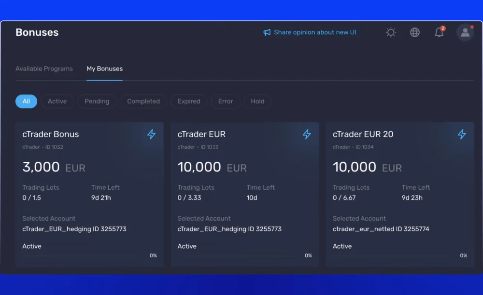Screen dimensions: 483x295
Task: Click cTrader ID 1032 label
Action: (43, 147)
